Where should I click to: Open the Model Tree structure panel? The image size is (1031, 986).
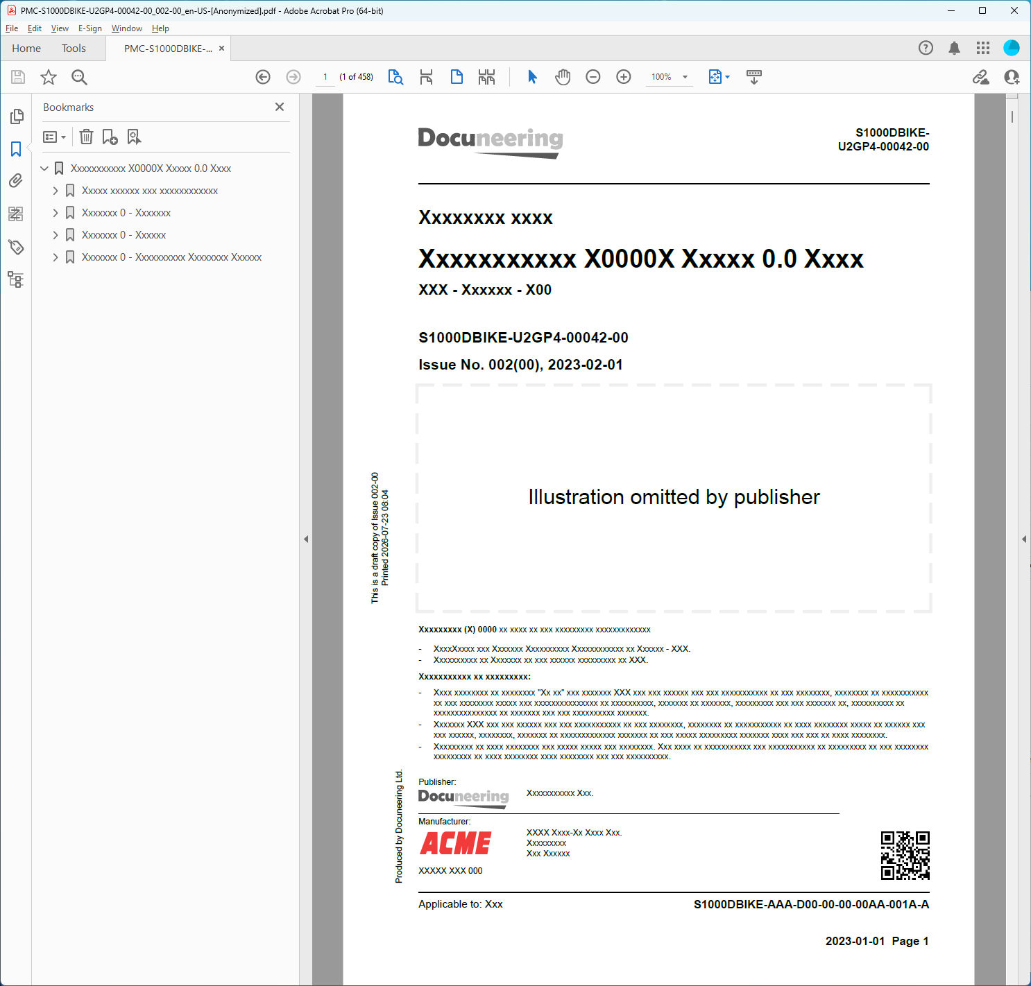[16, 279]
